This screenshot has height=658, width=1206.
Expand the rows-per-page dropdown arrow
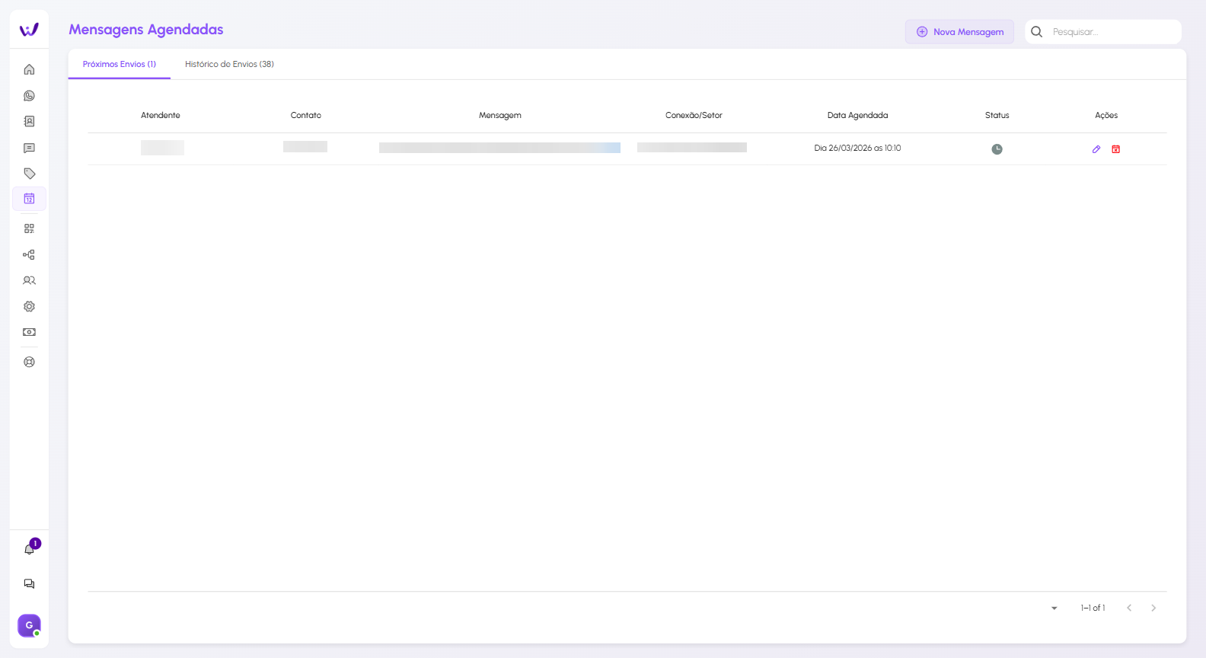coord(1054,608)
